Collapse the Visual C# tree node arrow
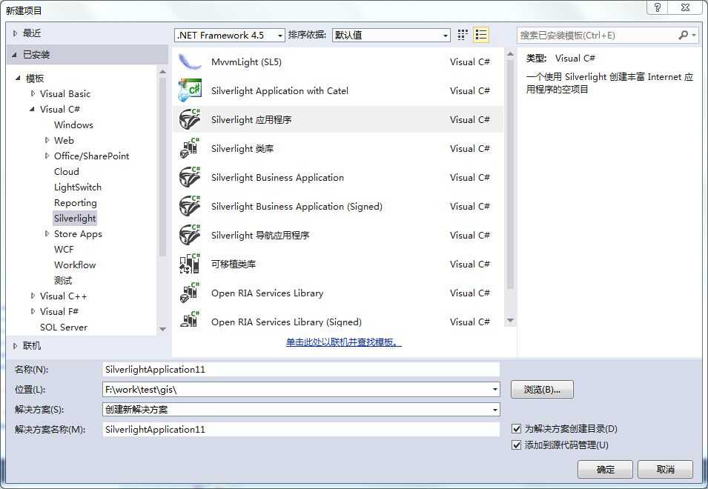Screen dimensions: 708x489 coord(33,109)
